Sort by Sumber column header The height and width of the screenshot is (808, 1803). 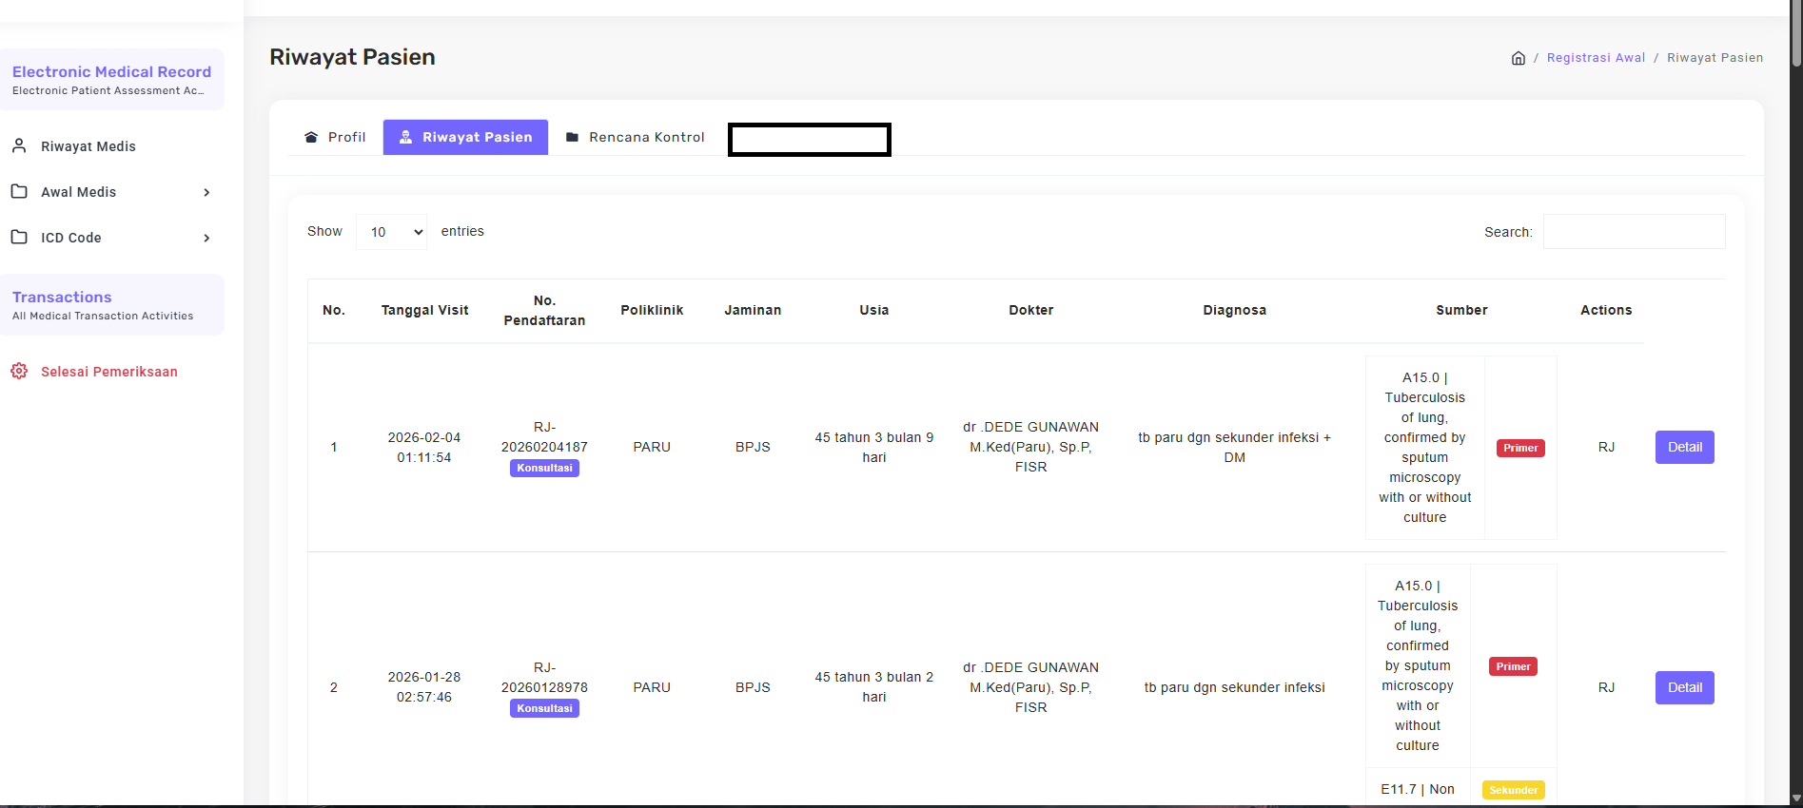[1461, 311]
